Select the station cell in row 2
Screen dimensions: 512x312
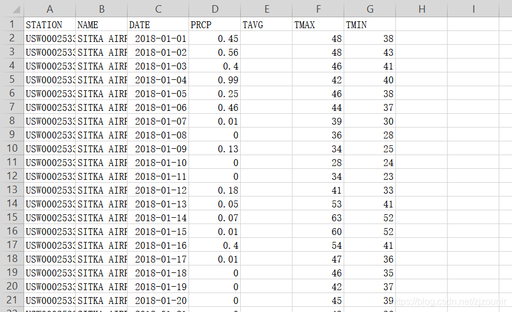49,38
